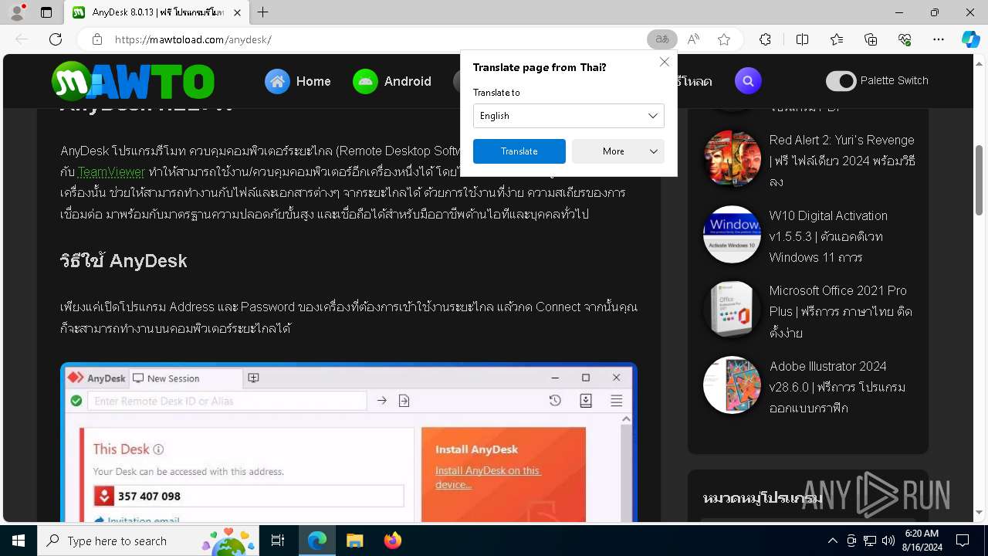The width and height of the screenshot is (988, 556).
Task: Click the purple search icon on site
Action: point(748,80)
